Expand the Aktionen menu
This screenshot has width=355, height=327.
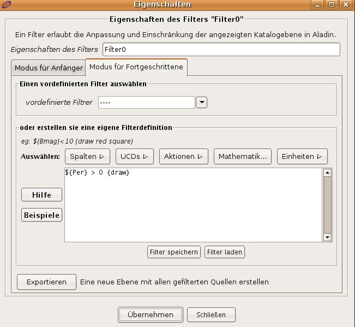click(x=183, y=156)
